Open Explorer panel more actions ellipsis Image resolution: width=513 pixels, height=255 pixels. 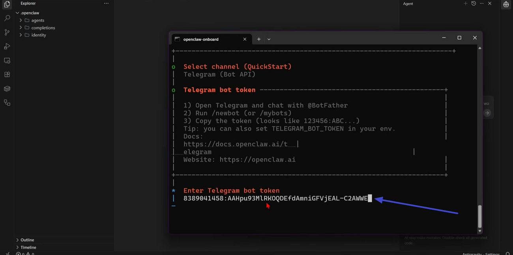point(106,4)
